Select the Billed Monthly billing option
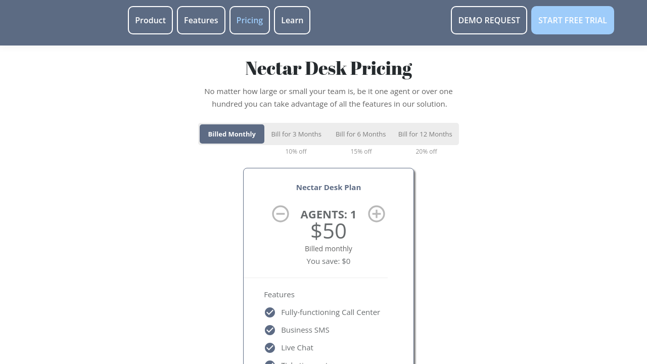 pos(232,134)
